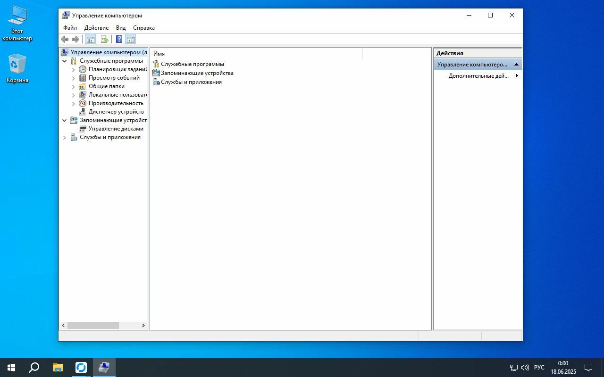Viewport: 604px width, 377px height.
Task: Click Службы и приложения in center list
Action: (191, 82)
